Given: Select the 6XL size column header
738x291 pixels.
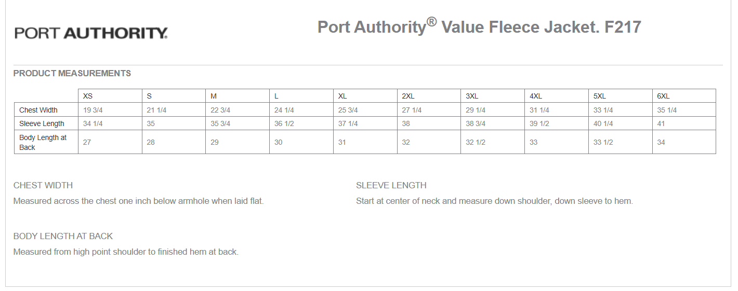Looking at the screenshot, I should coord(663,96).
